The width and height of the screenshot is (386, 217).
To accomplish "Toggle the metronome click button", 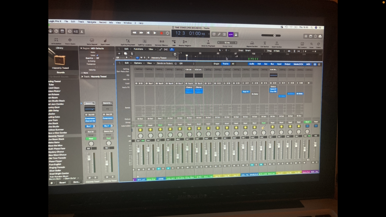I will (x=236, y=35).
